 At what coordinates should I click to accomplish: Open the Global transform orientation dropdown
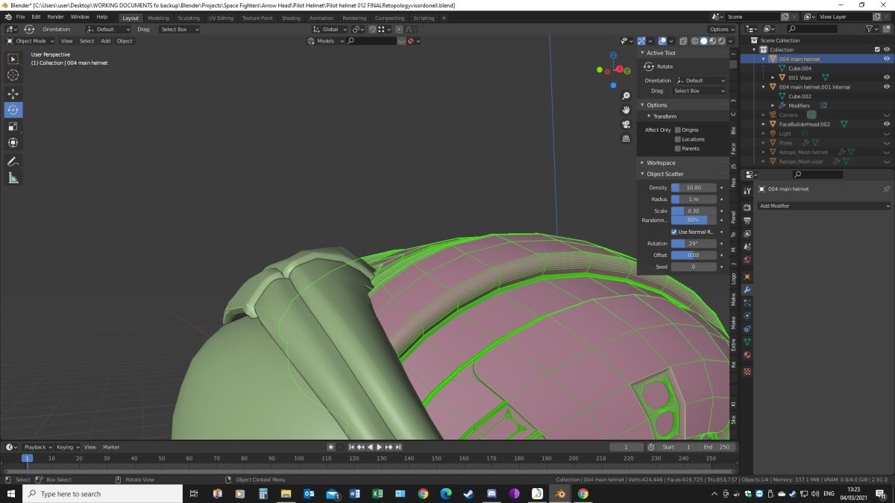click(330, 29)
